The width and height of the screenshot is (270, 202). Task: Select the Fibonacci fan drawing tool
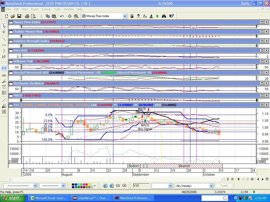coord(4,81)
